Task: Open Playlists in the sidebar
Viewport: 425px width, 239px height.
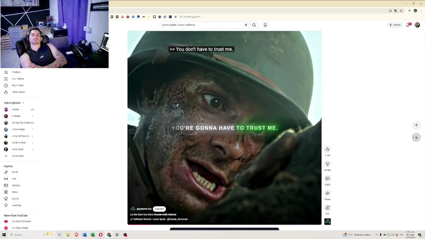Action: tap(16, 72)
